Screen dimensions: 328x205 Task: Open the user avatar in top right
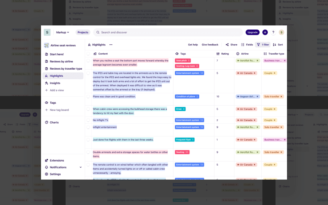281,32
